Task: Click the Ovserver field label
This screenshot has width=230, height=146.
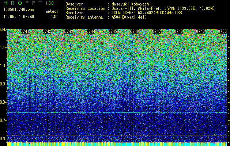Action: 74,4
